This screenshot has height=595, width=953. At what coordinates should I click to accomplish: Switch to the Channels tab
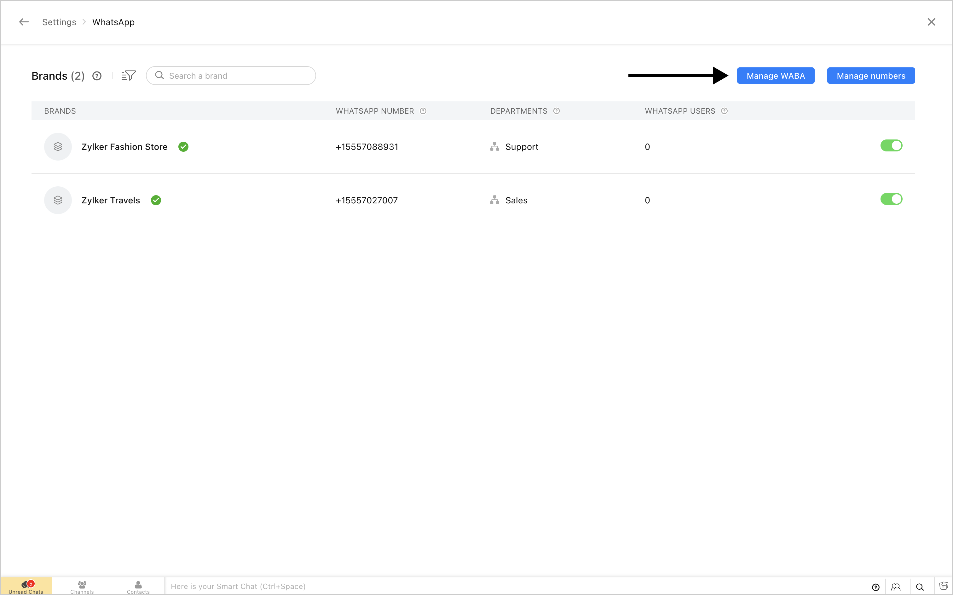[x=82, y=586]
